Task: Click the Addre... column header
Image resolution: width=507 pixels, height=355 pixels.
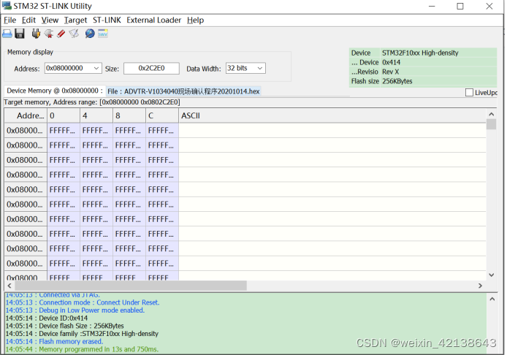Action: (26, 115)
